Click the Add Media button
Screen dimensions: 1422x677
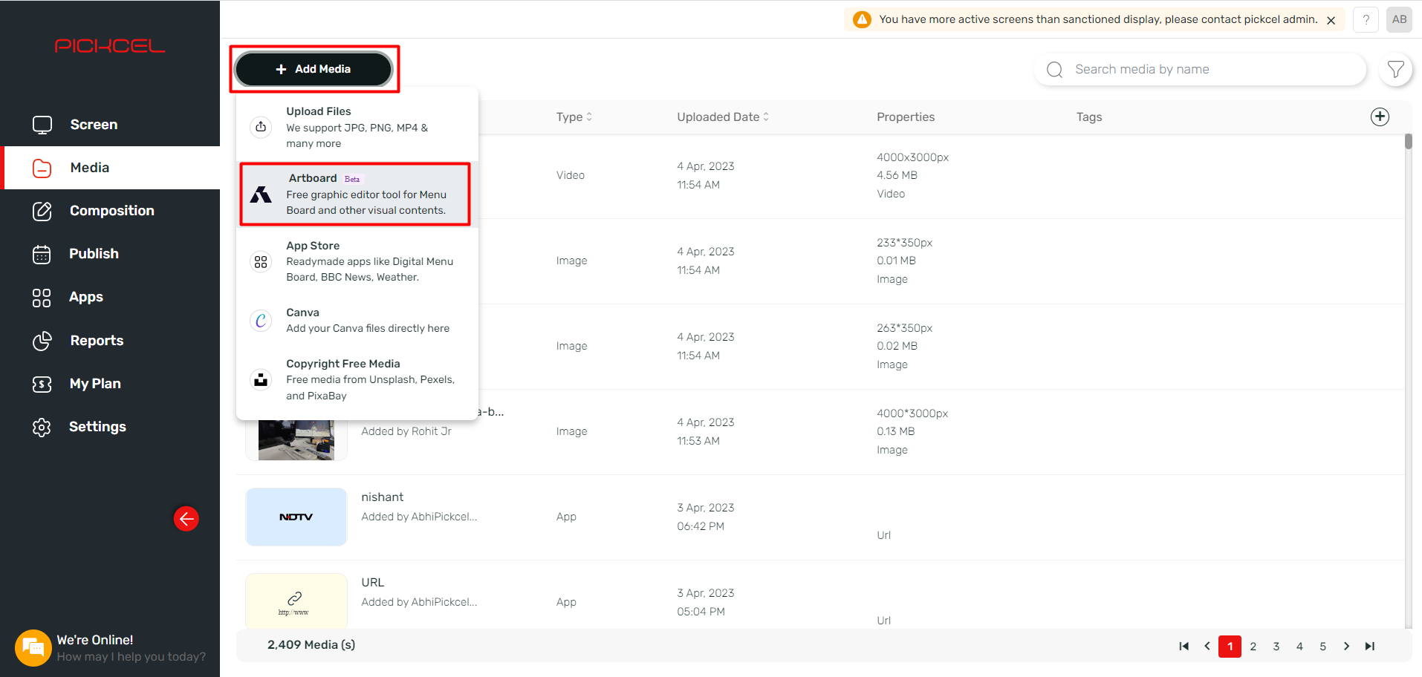coord(314,69)
